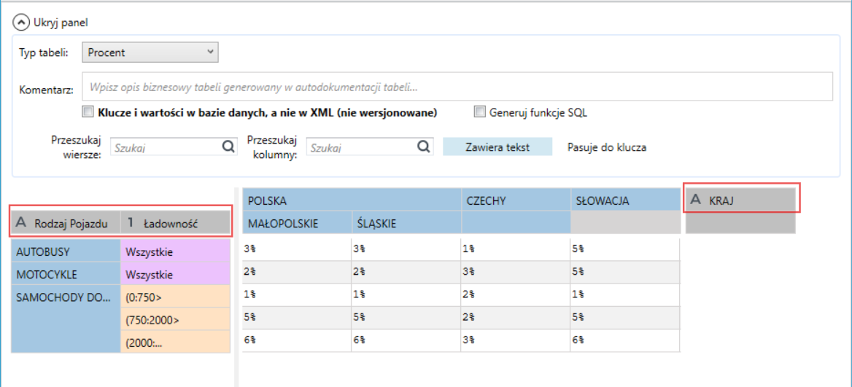This screenshot has height=387, width=852.
Task: Click MOTOCYKLE CZECHY value 3%
Action: [516, 271]
